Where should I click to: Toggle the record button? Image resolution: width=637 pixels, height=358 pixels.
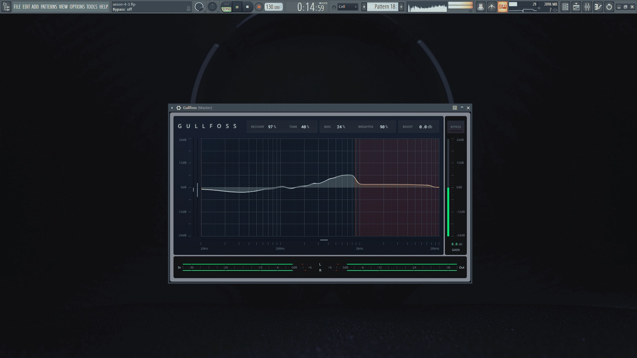[259, 7]
